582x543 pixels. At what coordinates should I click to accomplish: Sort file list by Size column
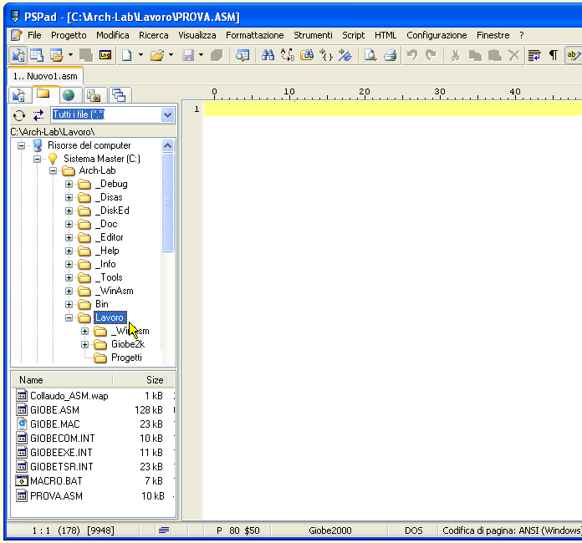(140, 380)
